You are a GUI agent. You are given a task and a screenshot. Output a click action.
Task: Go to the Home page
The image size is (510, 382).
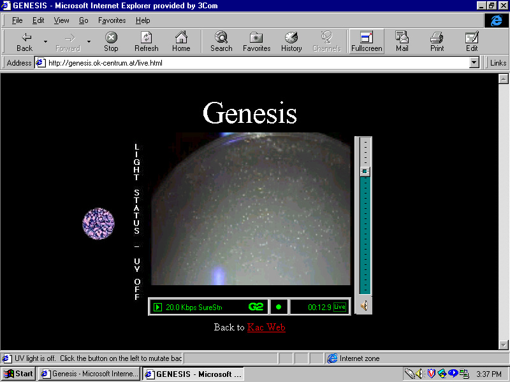[x=181, y=41]
